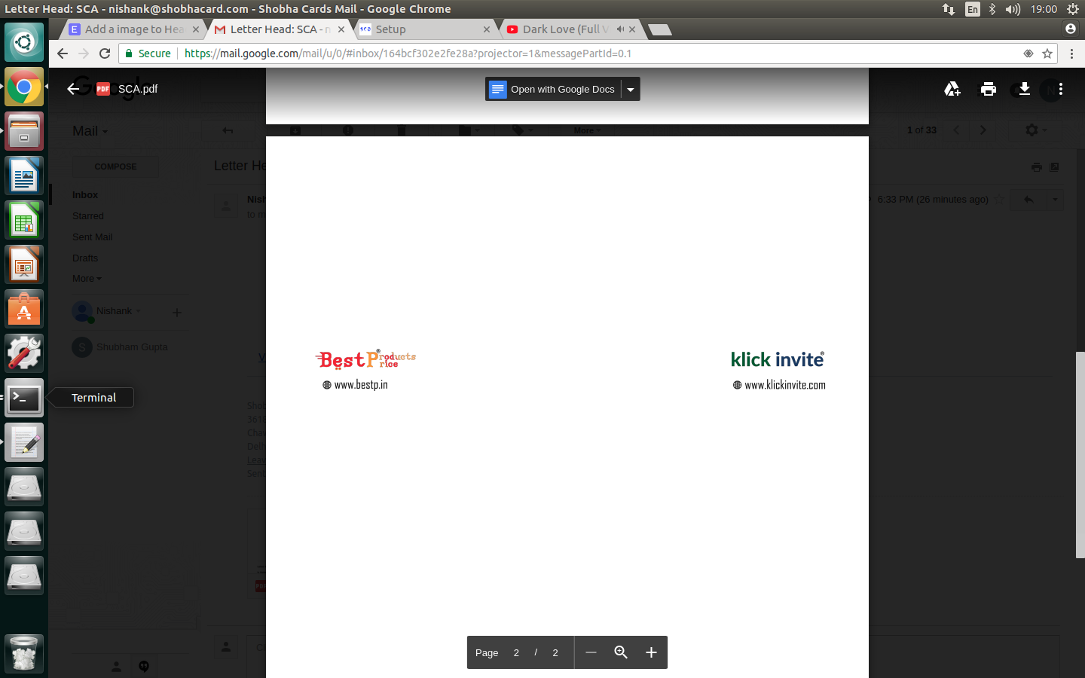Screen dimensions: 1085x678
Task: Open the Drafts folder
Action: point(85,258)
